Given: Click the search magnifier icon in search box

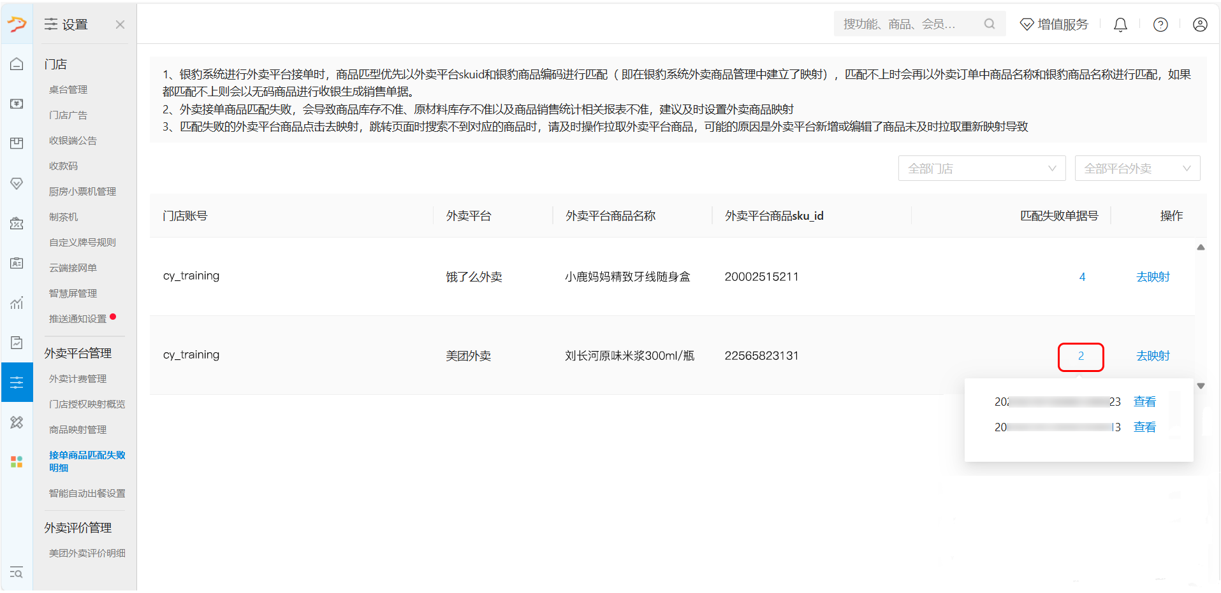Looking at the screenshot, I should [990, 24].
